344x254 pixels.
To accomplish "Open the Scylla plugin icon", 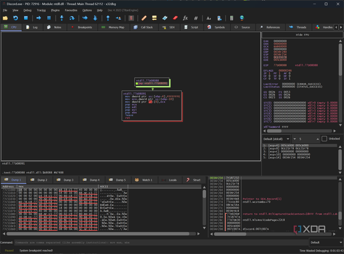I will point(131,18).
